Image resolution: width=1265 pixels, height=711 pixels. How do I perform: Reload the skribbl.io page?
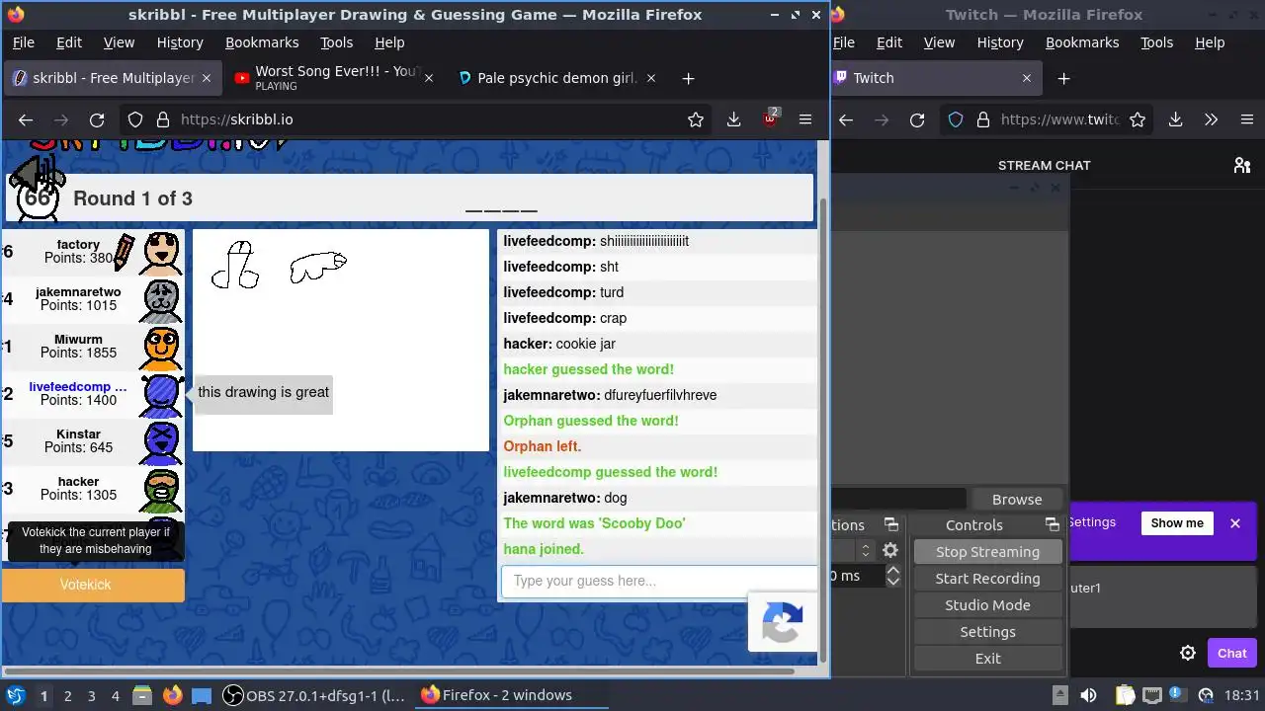[x=97, y=119]
